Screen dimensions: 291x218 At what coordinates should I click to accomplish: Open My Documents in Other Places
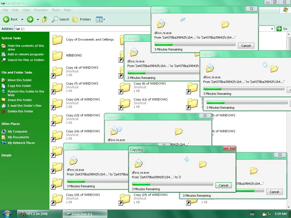coord(18,137)
